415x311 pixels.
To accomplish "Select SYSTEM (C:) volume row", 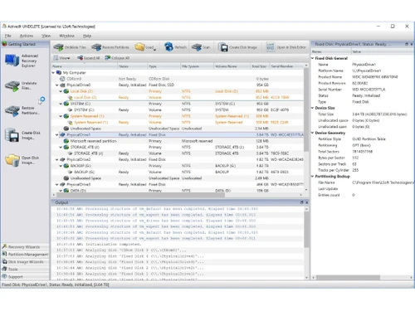I will (x=178, y=110).
